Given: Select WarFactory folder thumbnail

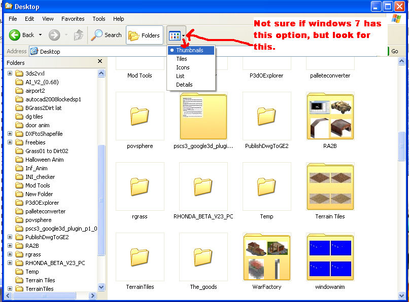Looking at the screenshot, I should click(266, 257).
